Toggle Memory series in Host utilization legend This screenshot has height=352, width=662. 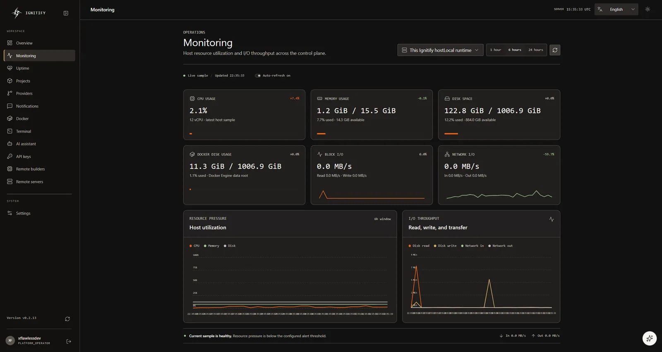[x=211, y=246]
